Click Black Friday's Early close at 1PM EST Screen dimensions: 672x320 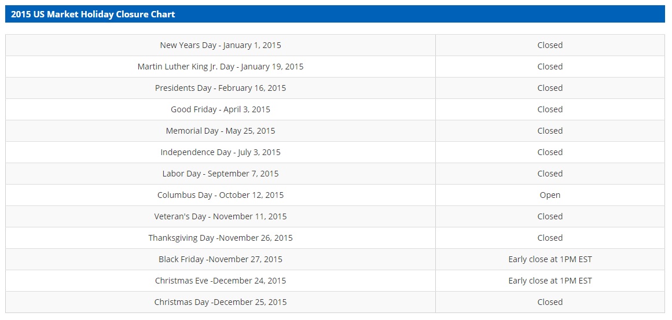click(x=550, y=259)
